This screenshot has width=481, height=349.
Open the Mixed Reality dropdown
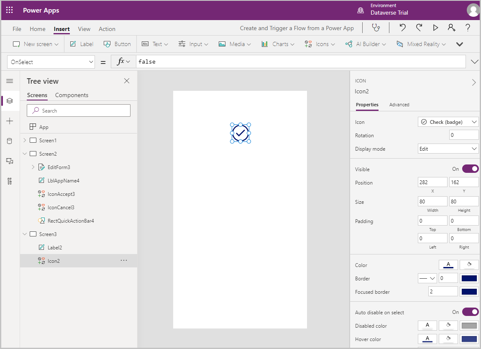pos(421,44)
